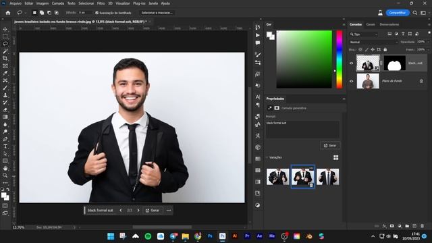Select the Zoom tool in the toolbox

click(5, 175)
